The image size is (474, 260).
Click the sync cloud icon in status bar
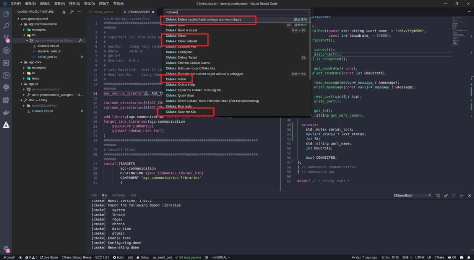click(x=21, y=257)
